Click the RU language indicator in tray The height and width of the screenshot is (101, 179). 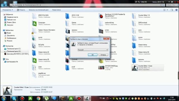101,98
